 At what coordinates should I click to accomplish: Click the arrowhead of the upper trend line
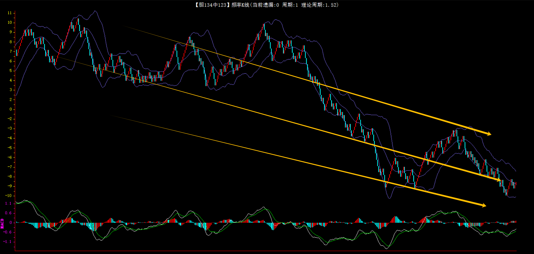coord(489,134)
